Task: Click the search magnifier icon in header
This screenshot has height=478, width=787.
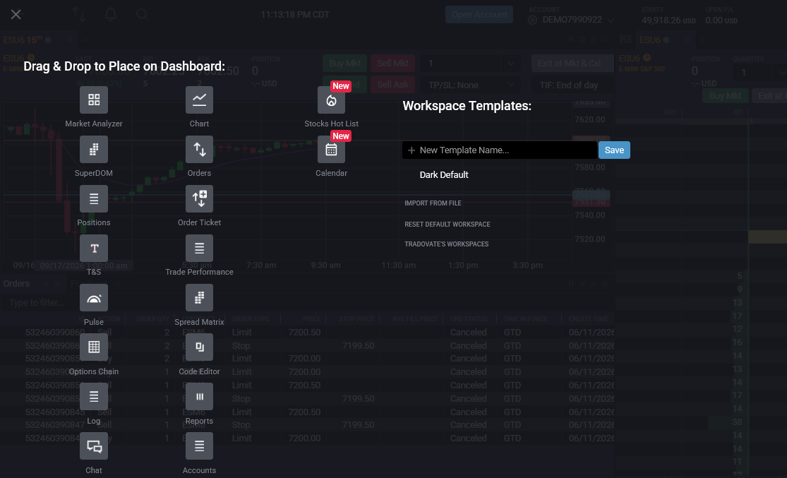Action: pos(142,14)
